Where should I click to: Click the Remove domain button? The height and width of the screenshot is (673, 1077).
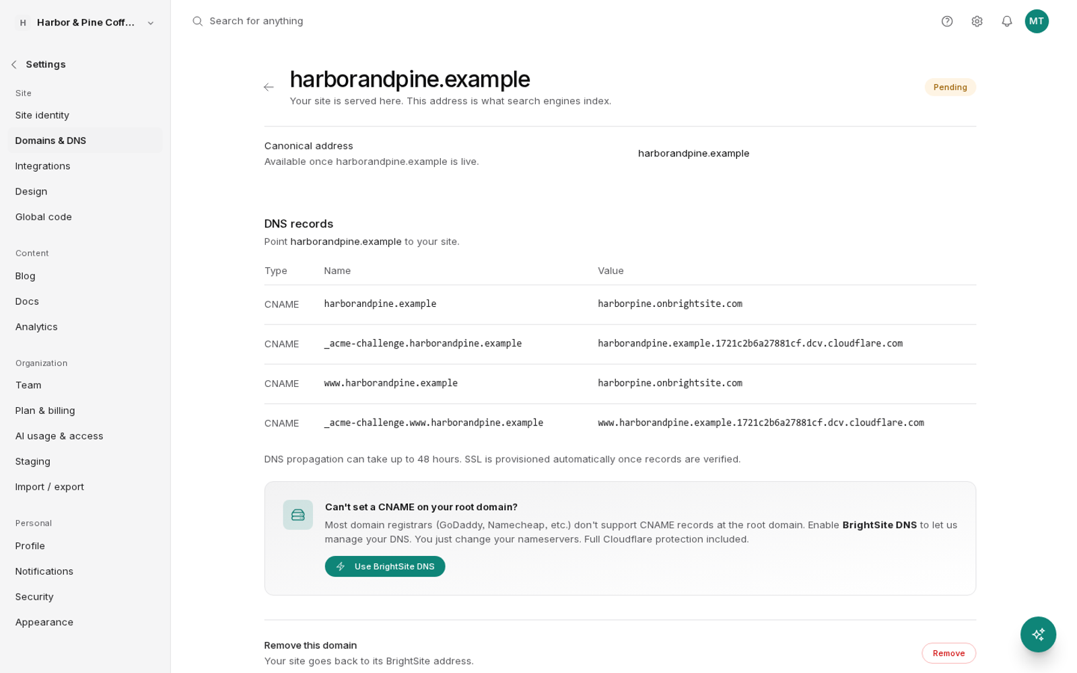[x=948, y=653]
